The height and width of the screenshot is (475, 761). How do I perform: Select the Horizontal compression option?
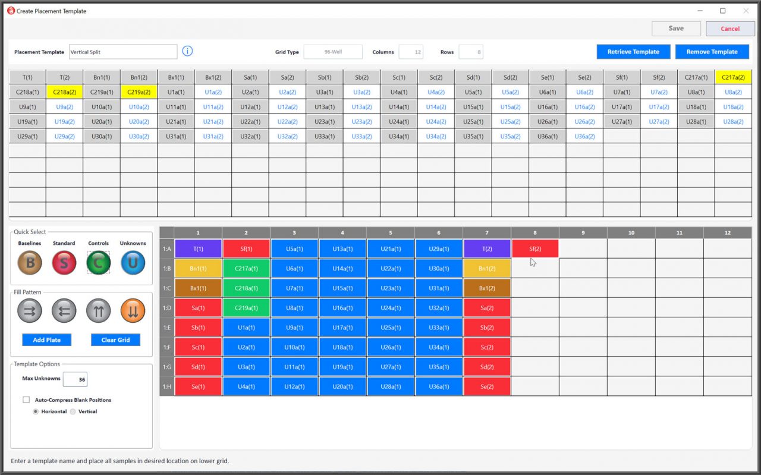pos(37,411)
